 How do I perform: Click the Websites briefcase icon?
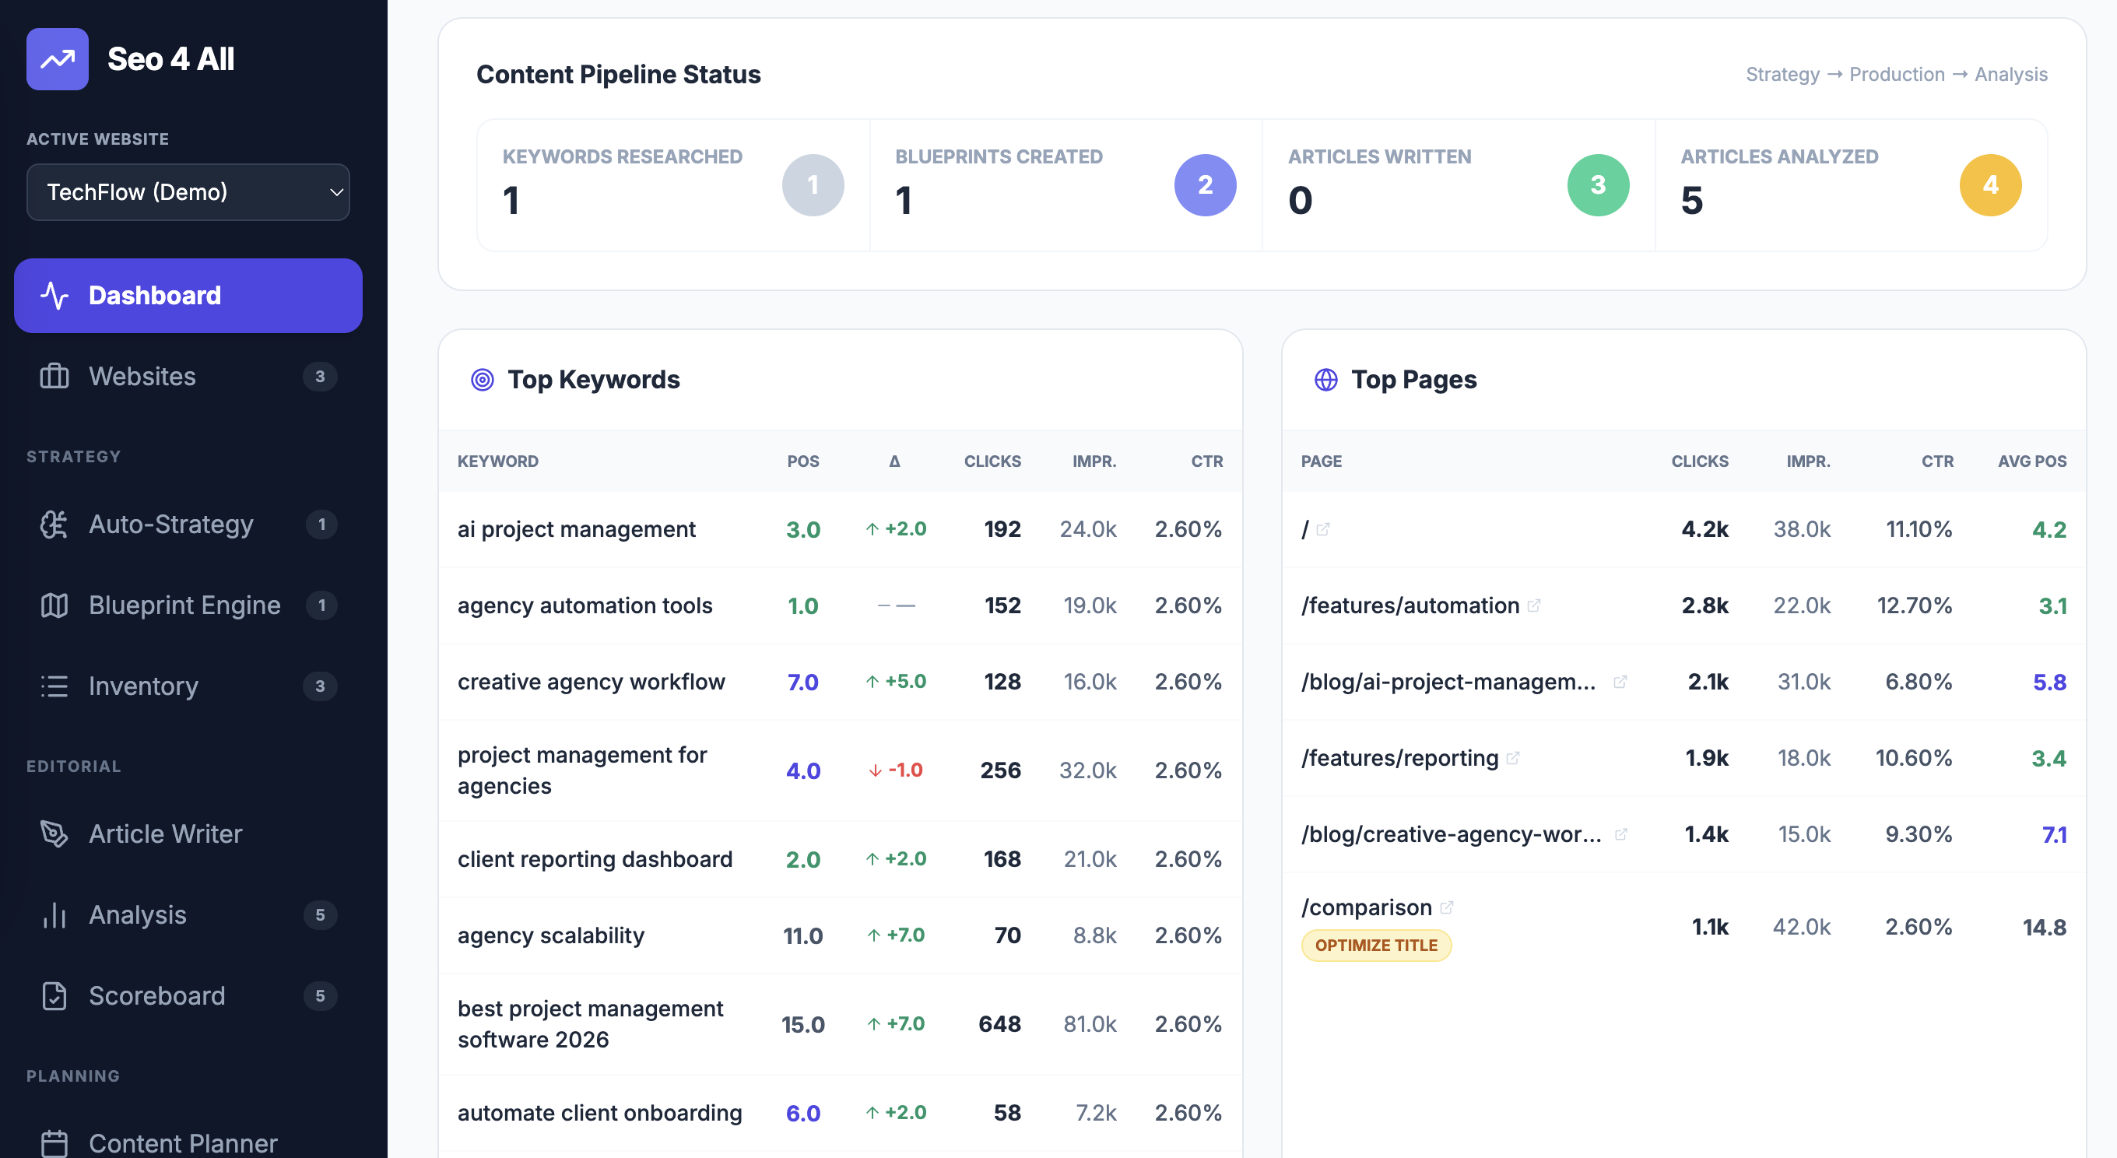pos(54,376)
